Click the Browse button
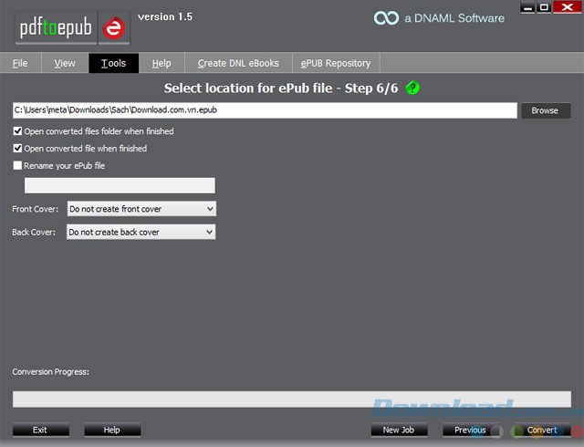 pos(545,110)
